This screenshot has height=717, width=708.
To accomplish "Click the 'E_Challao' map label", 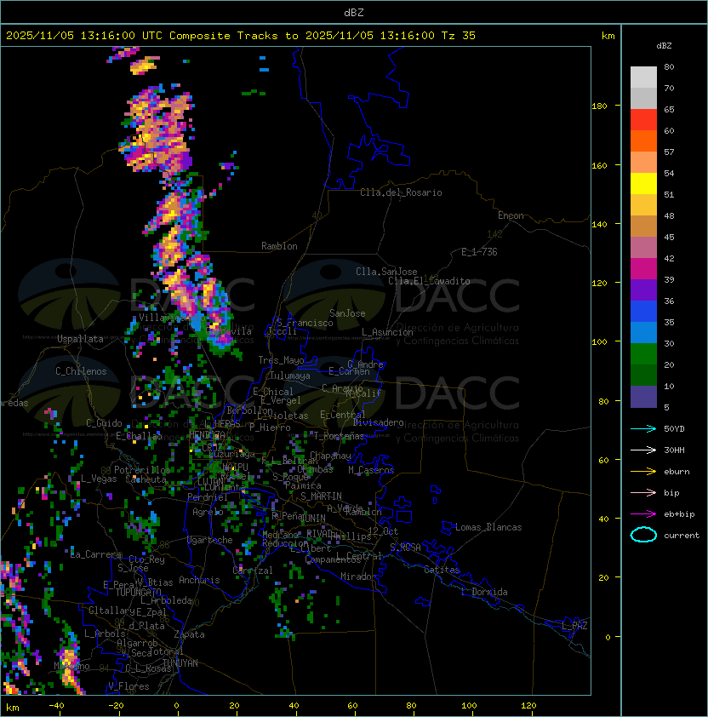I will (139, 436).
